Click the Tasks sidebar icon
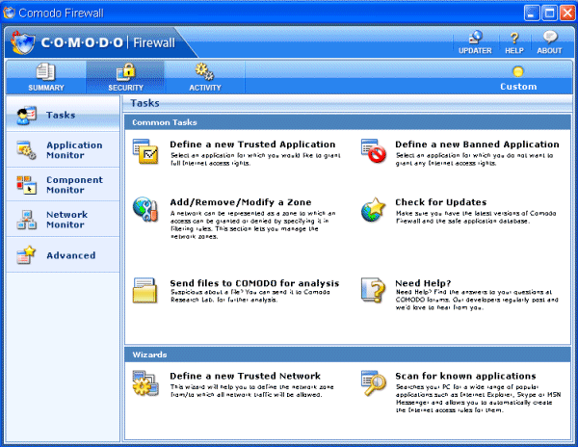578x447 pixels. [27, 116]
